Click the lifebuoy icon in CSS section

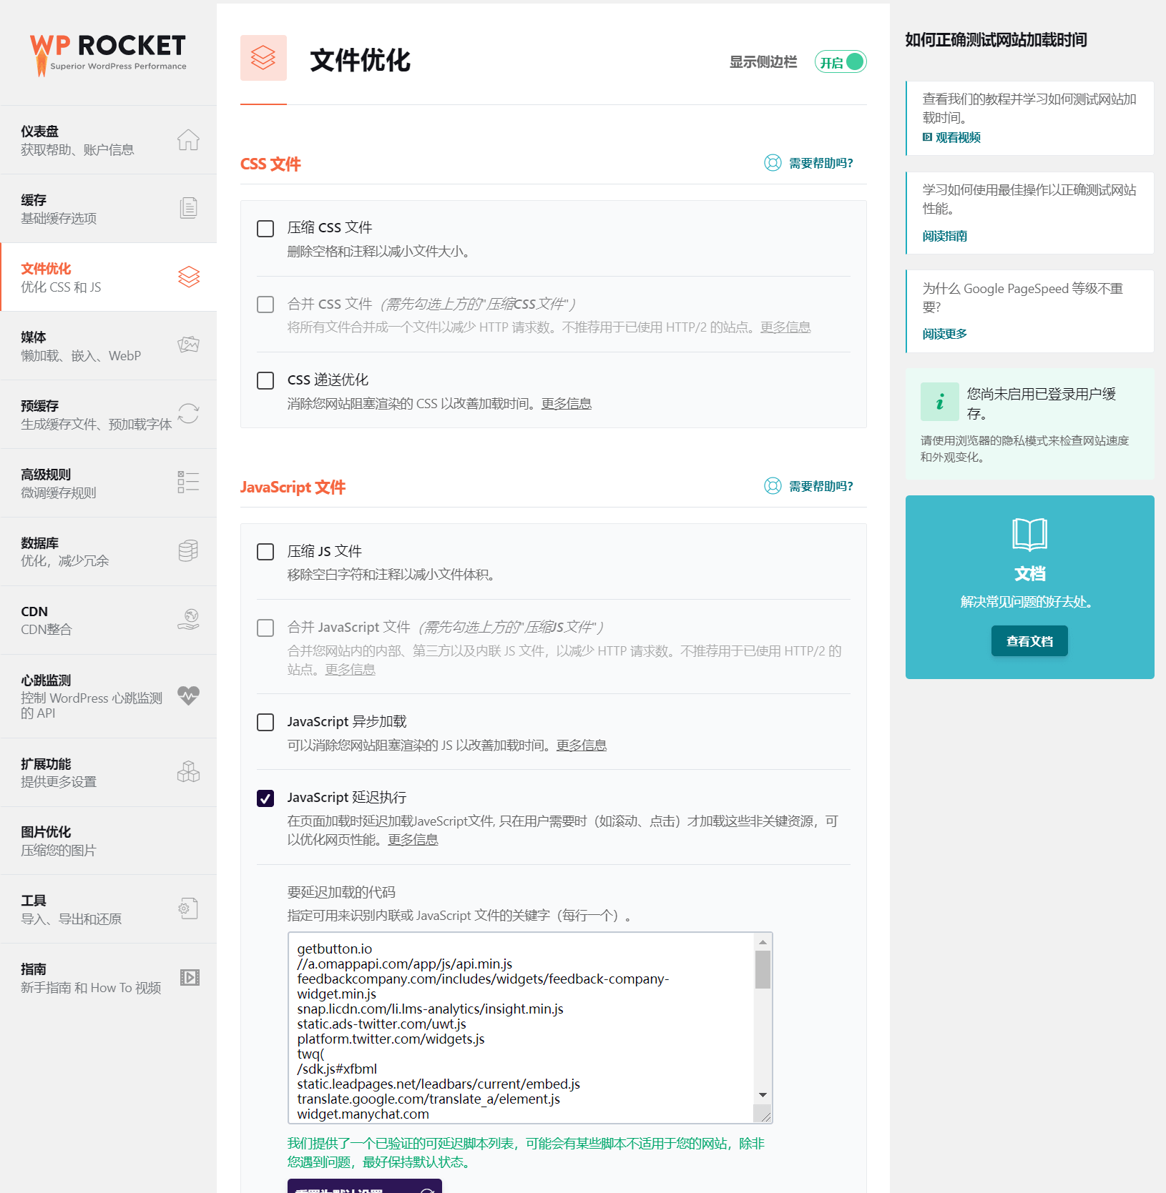773,163
